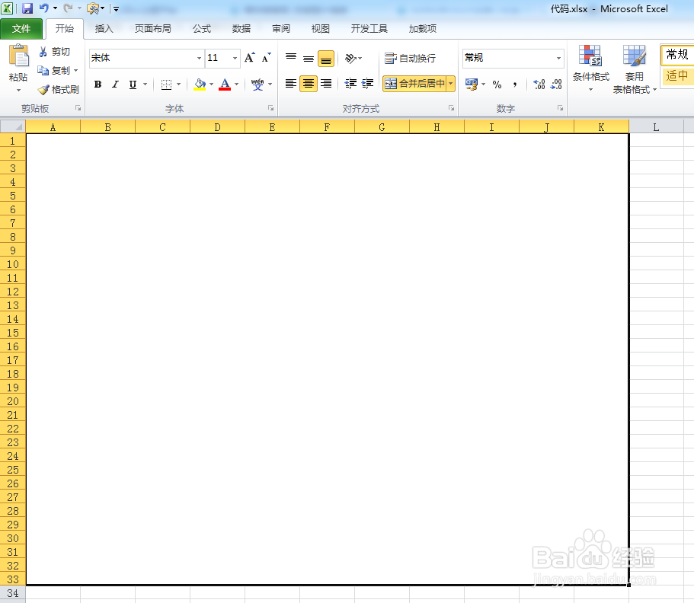
Task: Apply percent style
Action: point(497,84)
